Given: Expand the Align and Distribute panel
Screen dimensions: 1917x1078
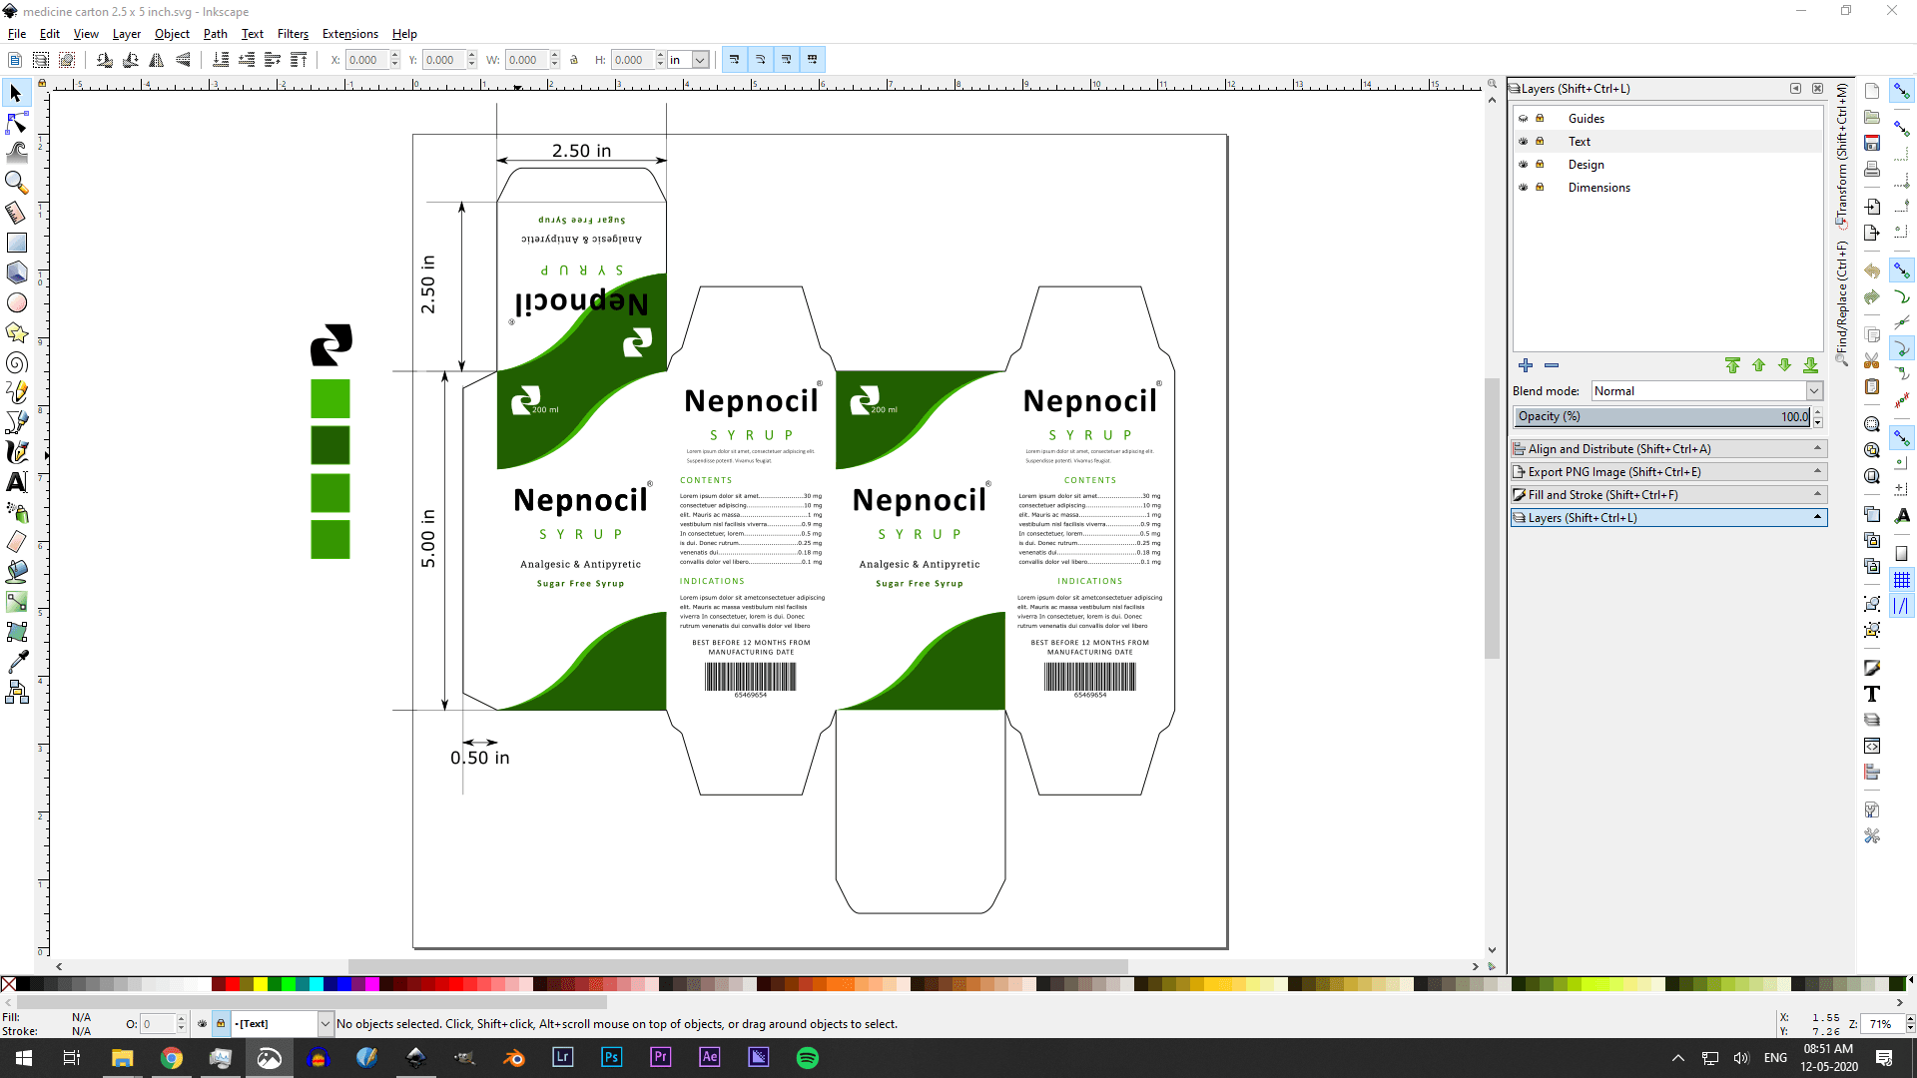Looking at the screenshot, I should click(x=1667, y=449).
